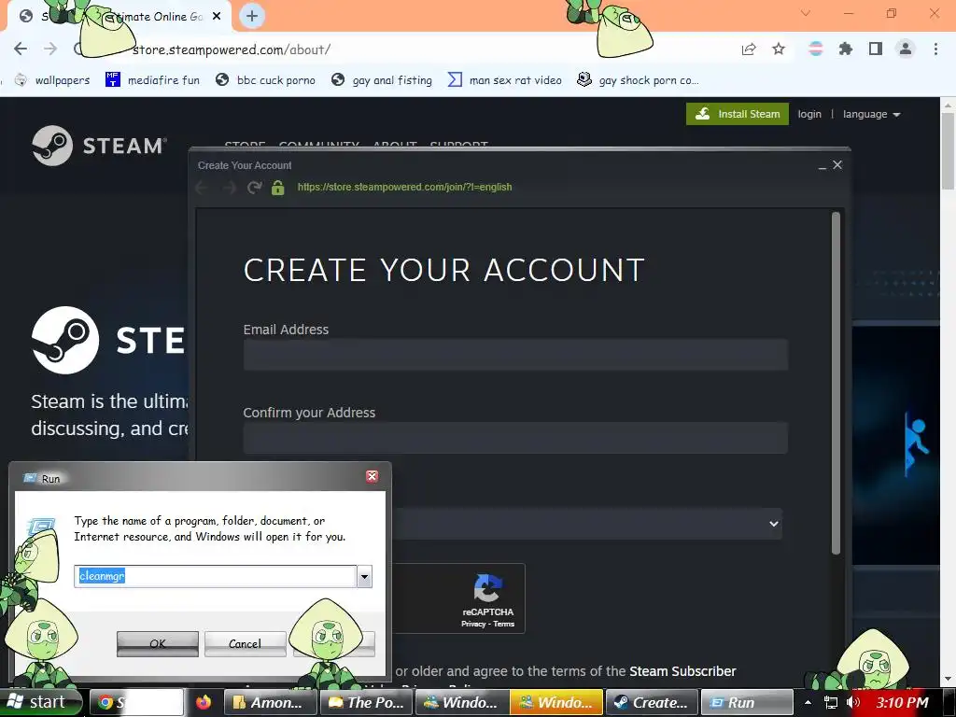
Task: Click the green padlock icon in Create Your Account window
Action: (x=278, y=187)
